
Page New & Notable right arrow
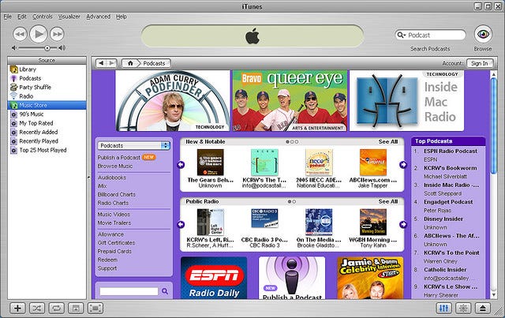(x=403, y=165)
